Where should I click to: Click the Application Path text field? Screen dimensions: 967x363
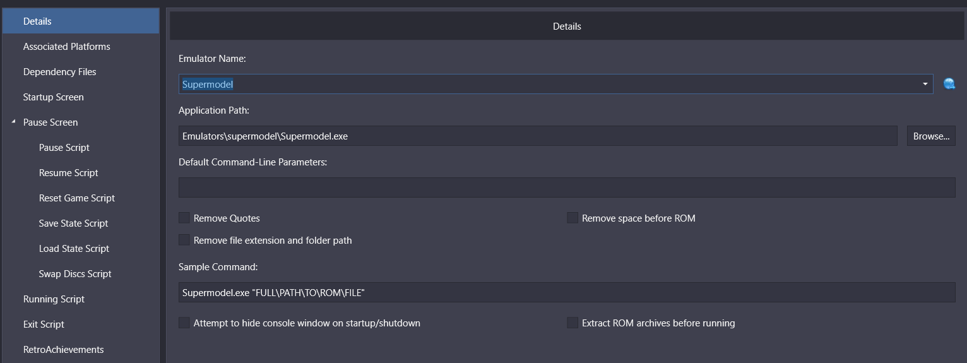coord(538,136)
